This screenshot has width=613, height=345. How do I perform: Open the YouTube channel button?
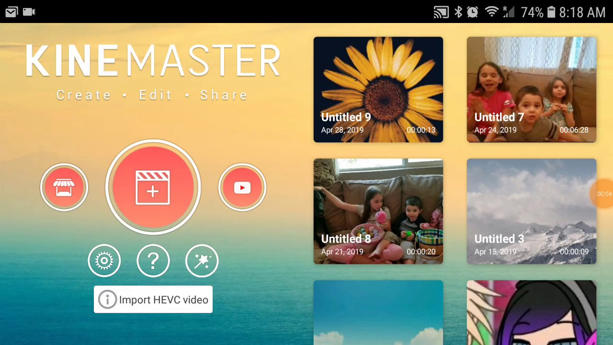click(242, 187)
